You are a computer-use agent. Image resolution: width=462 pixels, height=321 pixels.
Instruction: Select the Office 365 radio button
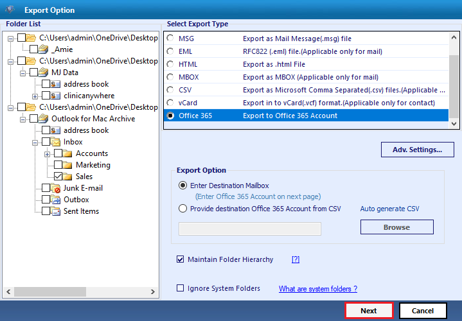tap(170, 116)
